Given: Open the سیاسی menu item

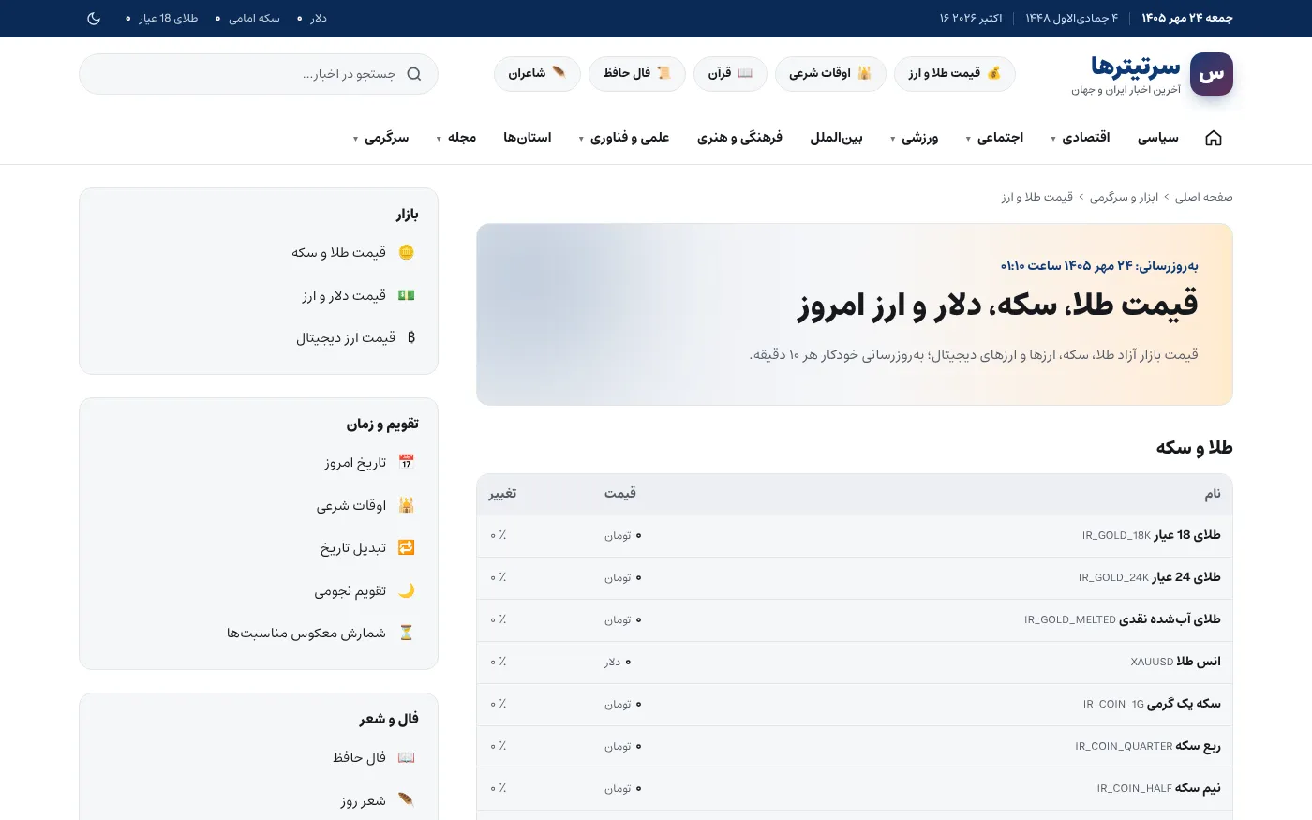Looking at the screenshot, I should pos(1158,138).
